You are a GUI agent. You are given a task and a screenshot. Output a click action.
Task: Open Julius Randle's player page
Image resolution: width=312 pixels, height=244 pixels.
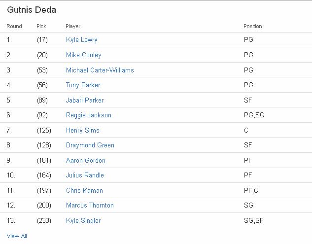tap(85, 175)
